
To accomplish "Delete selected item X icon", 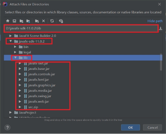I will [43, 21].
